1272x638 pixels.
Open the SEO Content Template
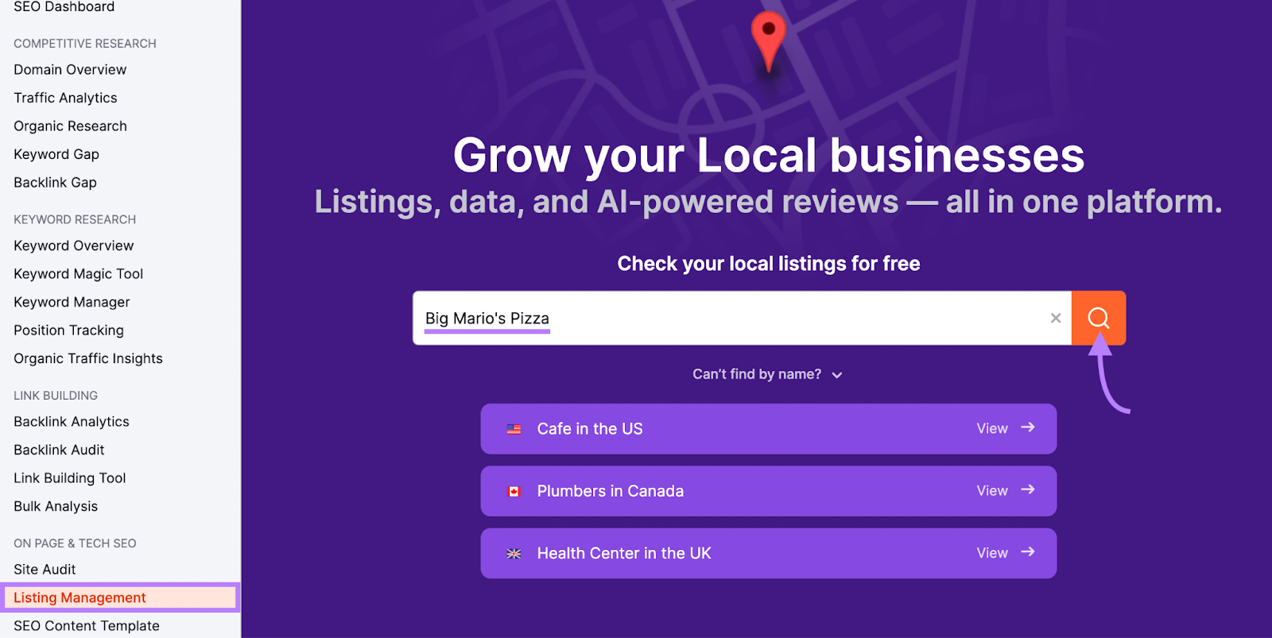tap(85, 625)
